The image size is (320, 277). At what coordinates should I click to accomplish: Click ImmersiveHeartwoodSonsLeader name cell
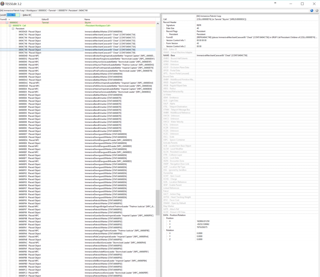116,273
